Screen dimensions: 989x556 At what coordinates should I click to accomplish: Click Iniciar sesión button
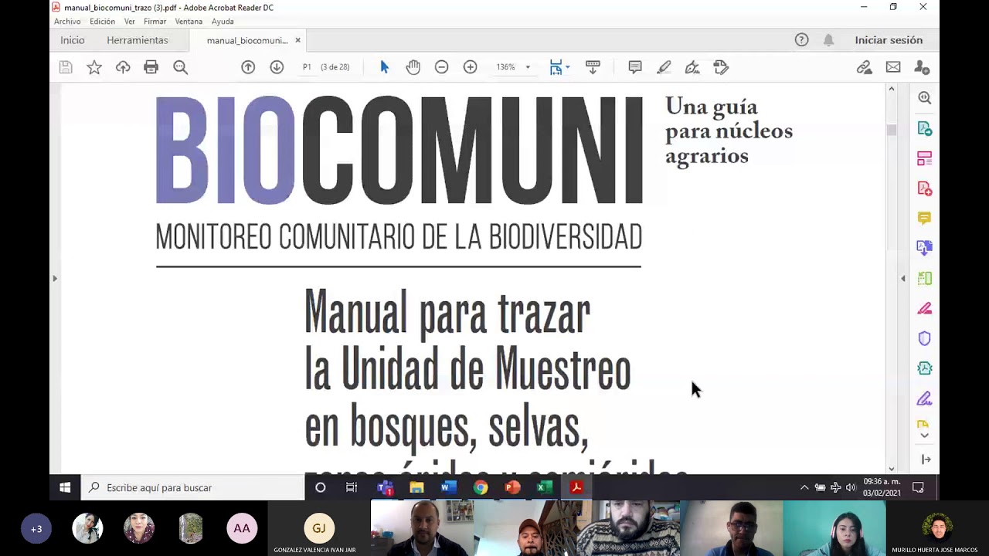click(x=889, y=40)
